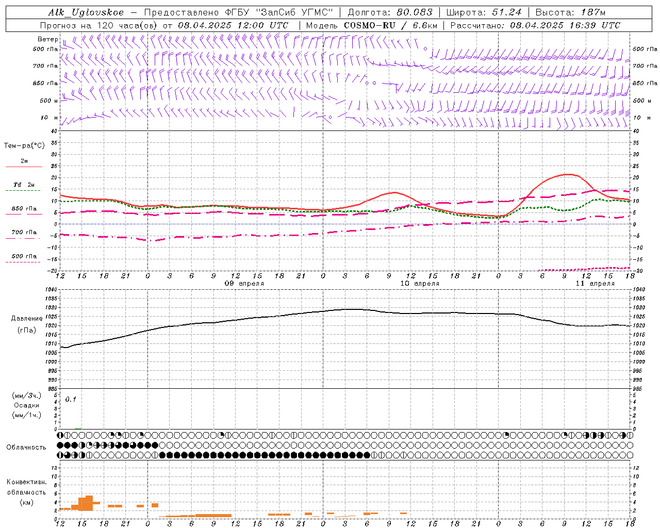Click the dash-dot line sample under the 700 гПа legend

click(x=23, y=239)
